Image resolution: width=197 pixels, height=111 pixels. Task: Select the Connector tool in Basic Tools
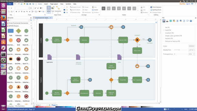point(58,9)
